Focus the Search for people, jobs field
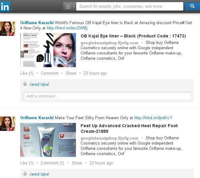Viewport: 200px width, 178px height. (130, 6)
